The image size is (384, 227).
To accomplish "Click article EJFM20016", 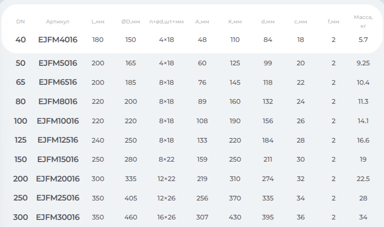I will [x=58, y=179].
